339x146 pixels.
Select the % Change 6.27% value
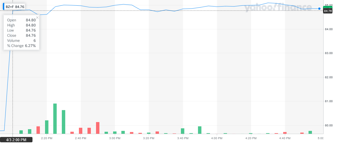30,46
